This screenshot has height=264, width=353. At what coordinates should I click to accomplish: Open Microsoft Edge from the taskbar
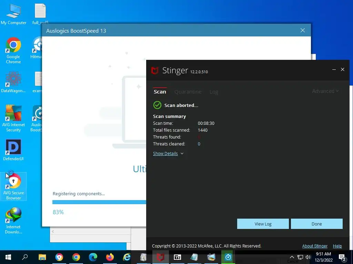pyautogui.click(x=93, y=257)
